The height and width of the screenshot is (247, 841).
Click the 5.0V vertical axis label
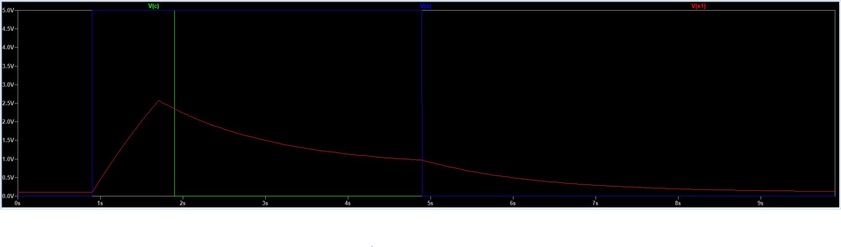pyautogui.click(x=8, y=10)
